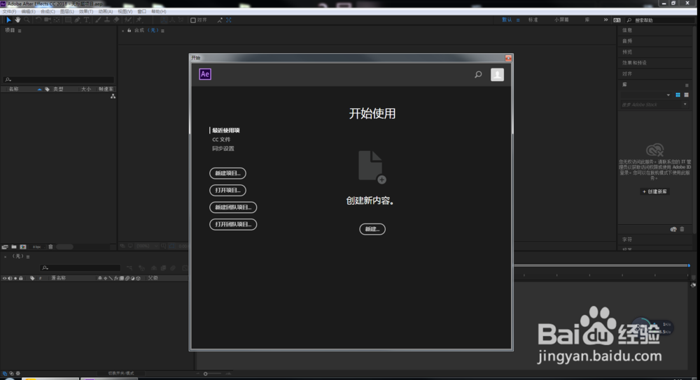Switch library to grid view
Viewport: 700px width, 380px height.
coord(678,95)
